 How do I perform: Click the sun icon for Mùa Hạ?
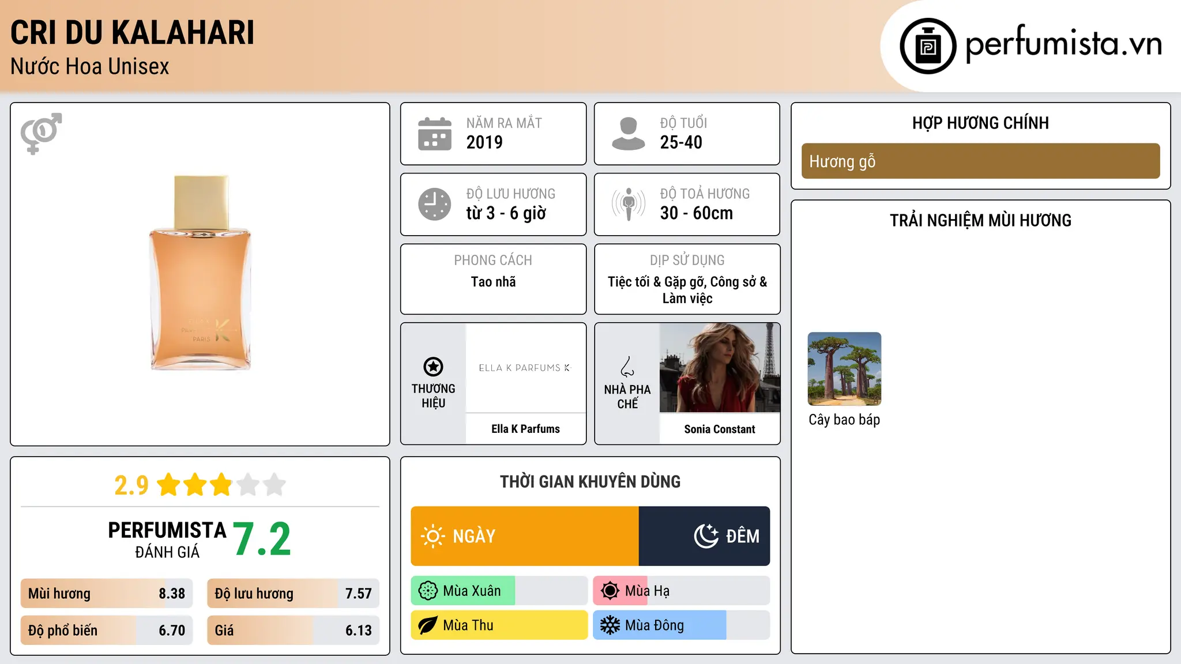[610, 591]
